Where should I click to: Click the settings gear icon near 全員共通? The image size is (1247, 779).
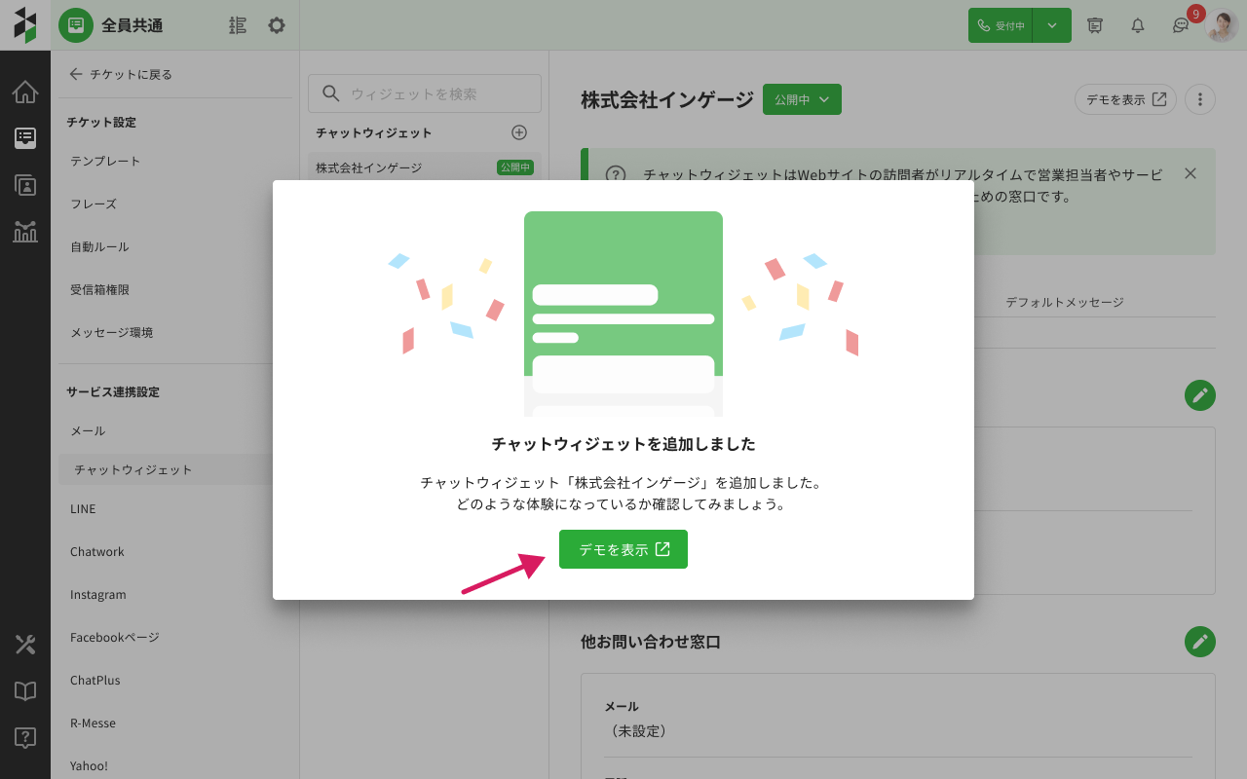(x=277, y=25)
